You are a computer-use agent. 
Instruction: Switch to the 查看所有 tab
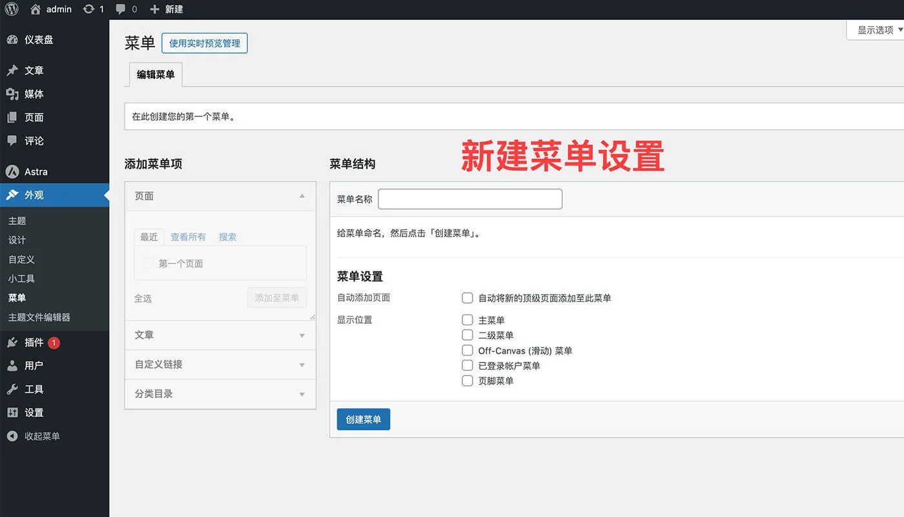(188, 237)
